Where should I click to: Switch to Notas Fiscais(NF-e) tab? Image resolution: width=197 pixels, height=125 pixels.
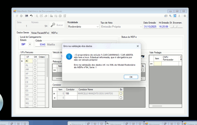pos(40,33)
